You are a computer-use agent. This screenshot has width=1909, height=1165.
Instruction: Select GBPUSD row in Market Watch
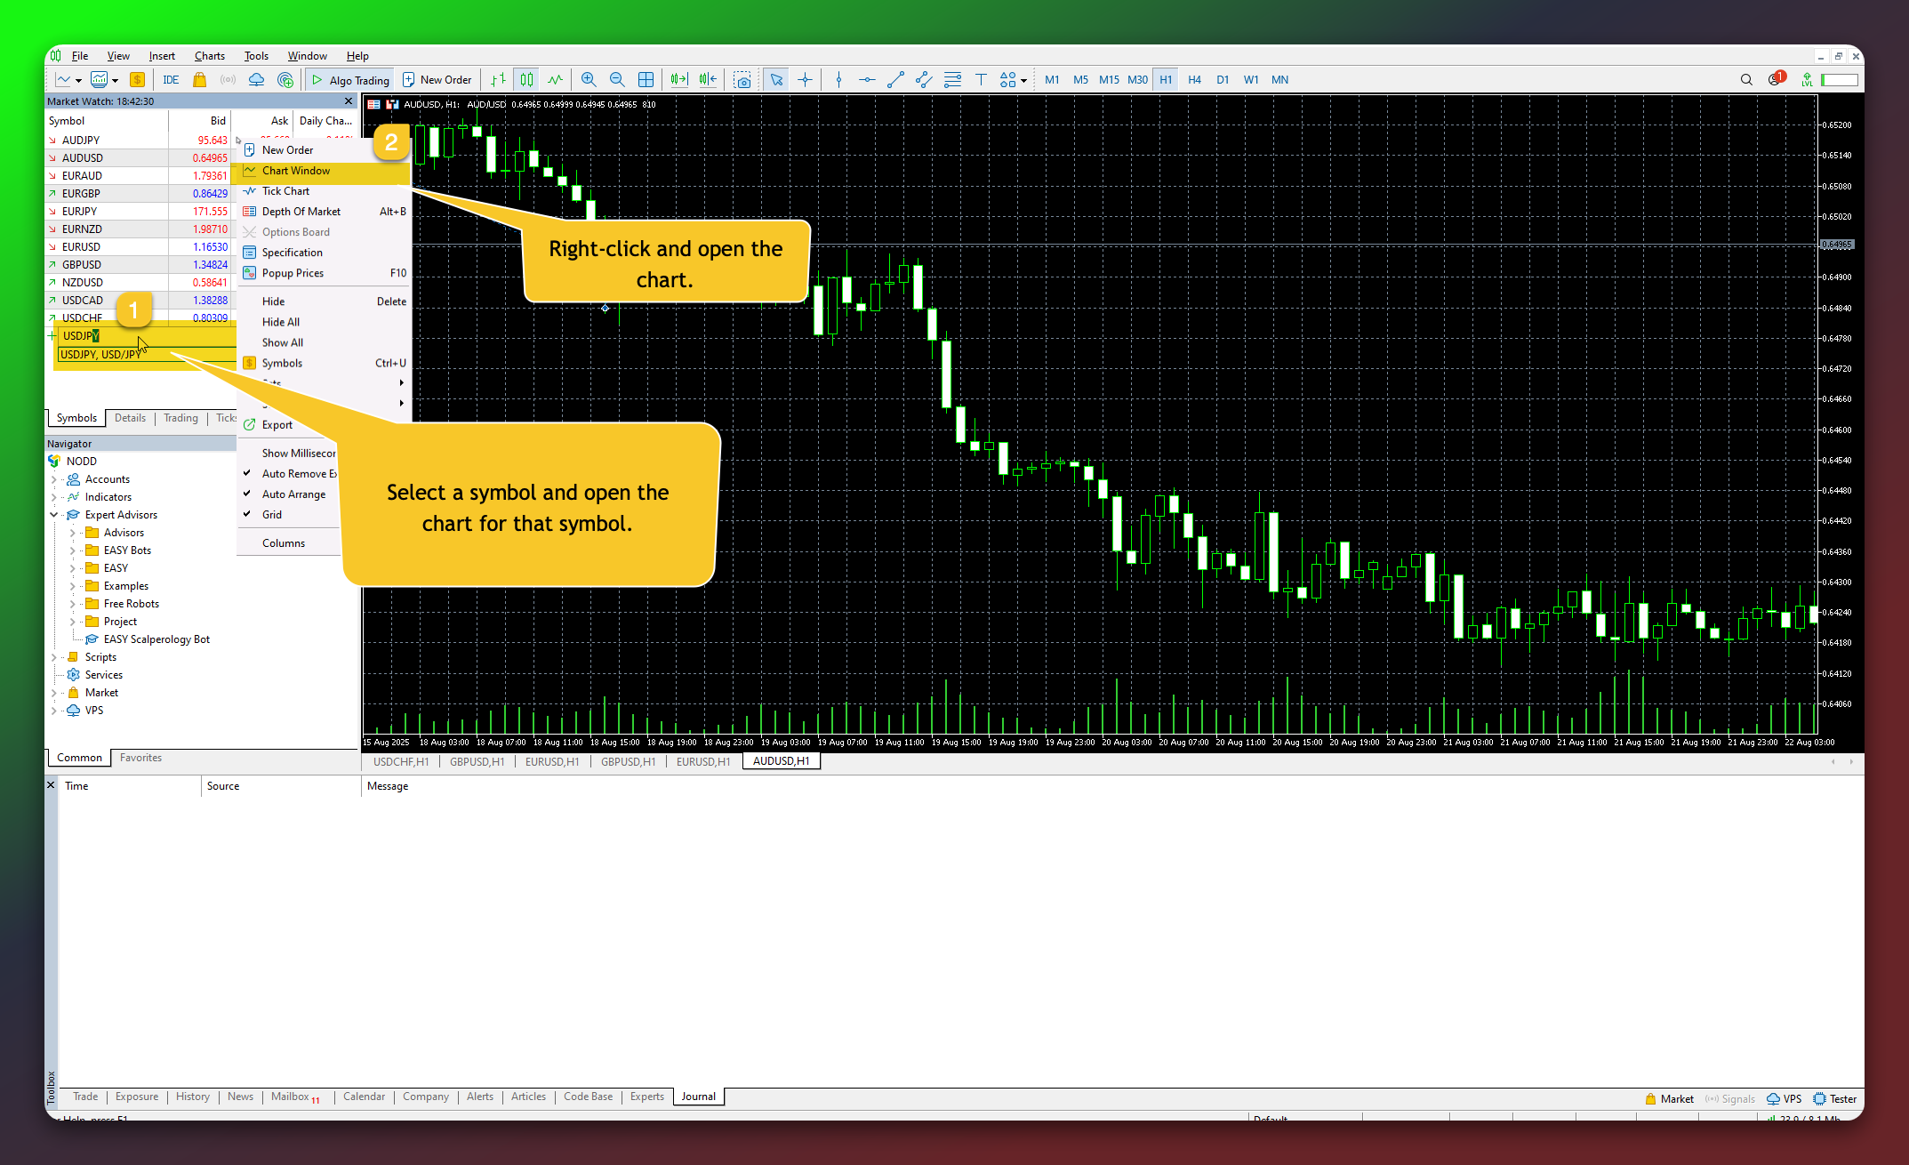click(x=82, y=264)
